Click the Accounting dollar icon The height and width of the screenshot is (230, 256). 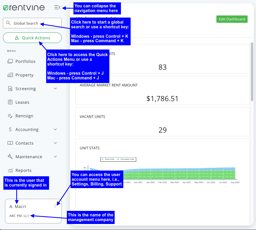(x=10, y=129)
